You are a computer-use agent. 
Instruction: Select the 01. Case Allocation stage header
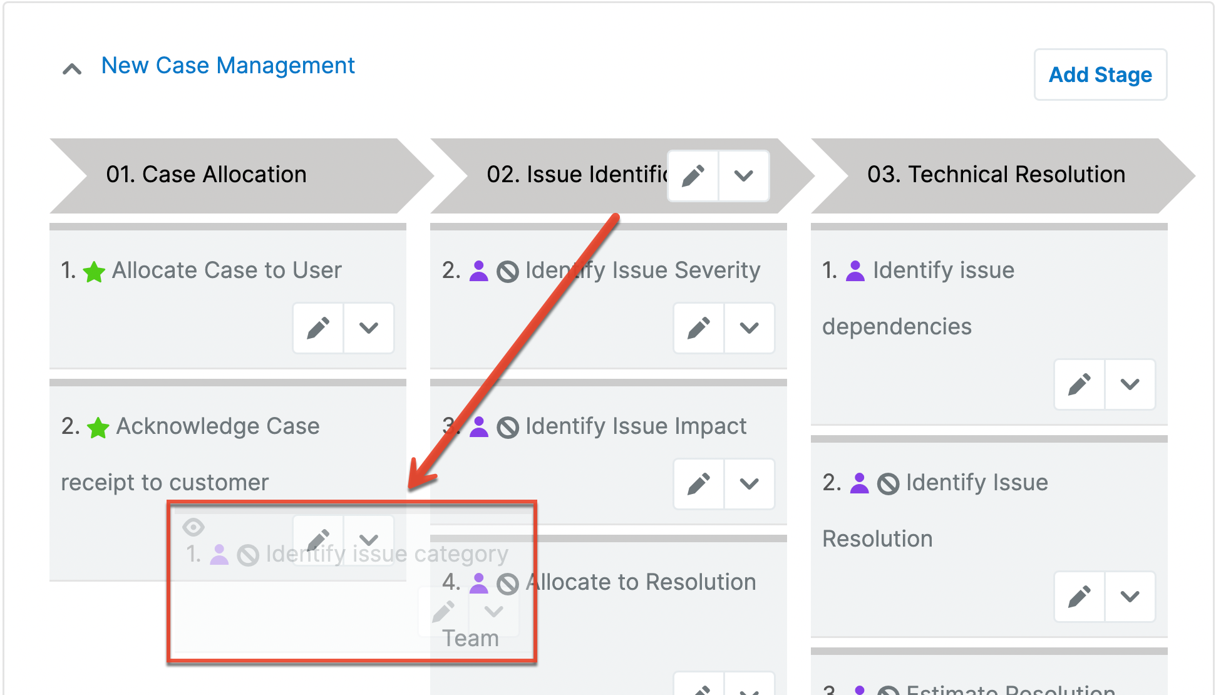207,175
